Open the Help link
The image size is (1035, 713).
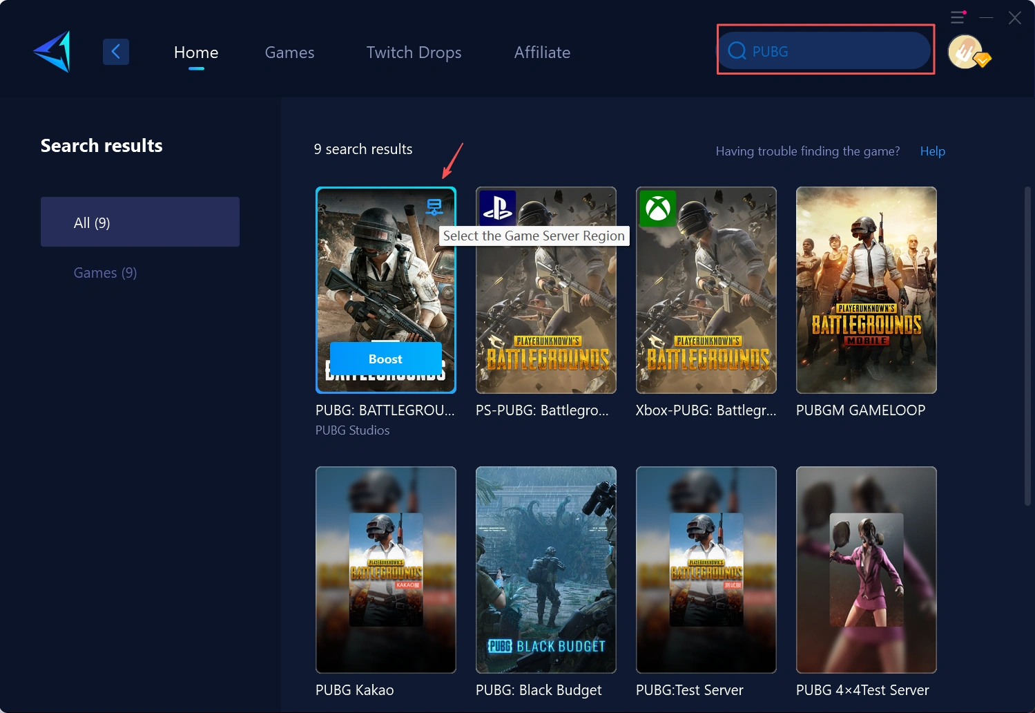click(x=932, y=151)
